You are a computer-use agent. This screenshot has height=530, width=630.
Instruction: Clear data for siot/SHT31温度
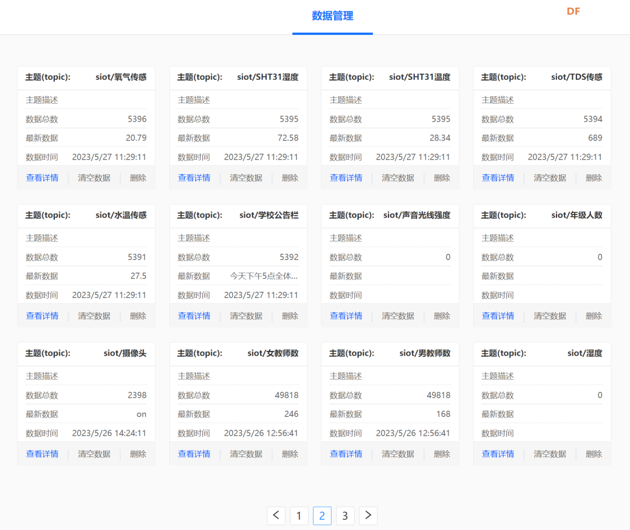click(x=398, y=177)
